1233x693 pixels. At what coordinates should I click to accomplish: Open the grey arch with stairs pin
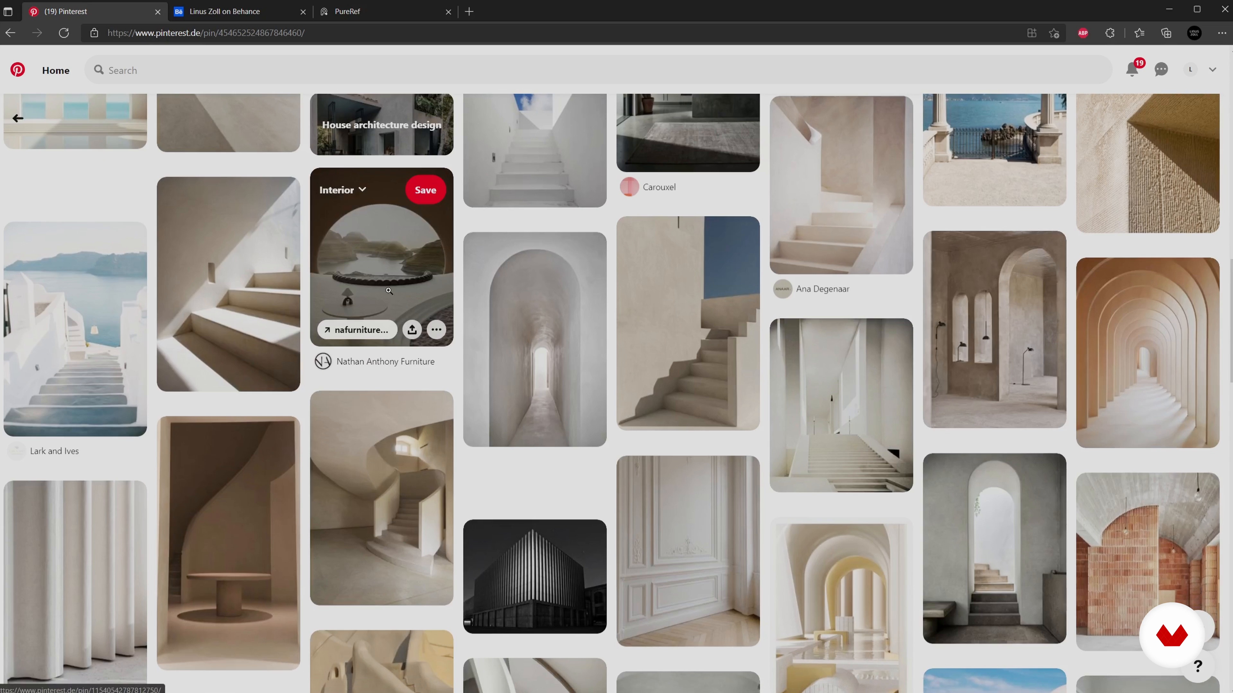[994, 548]
